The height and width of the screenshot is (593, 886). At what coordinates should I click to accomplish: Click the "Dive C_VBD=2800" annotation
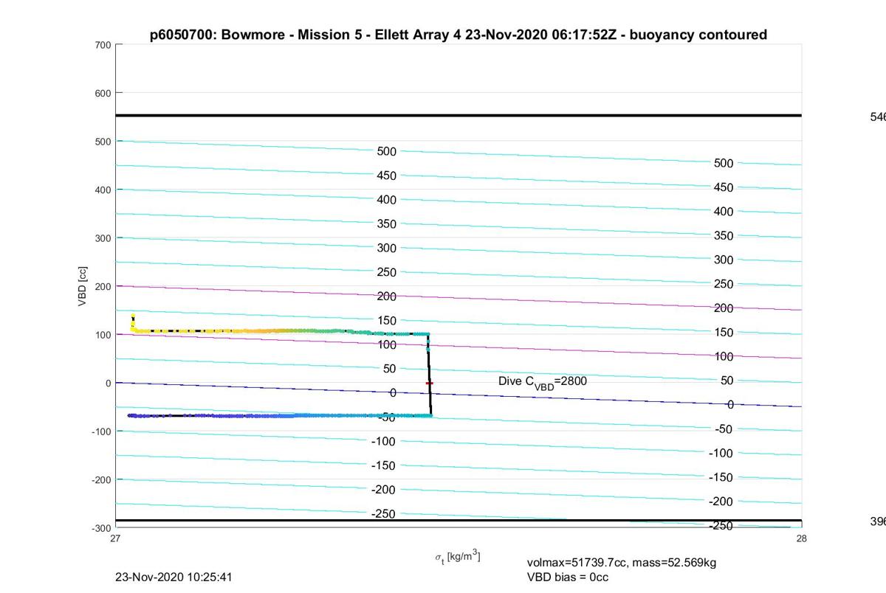pos(543,381)
